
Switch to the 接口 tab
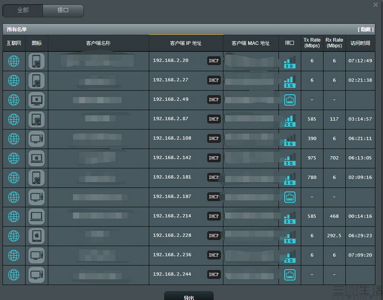tap(63, 10)
